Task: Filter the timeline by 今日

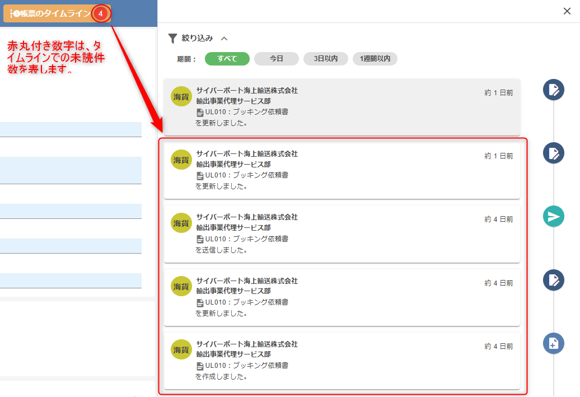Action: (276, 59)
